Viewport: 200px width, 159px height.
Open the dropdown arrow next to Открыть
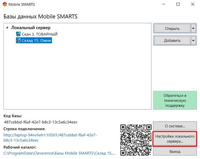point(193,29)
